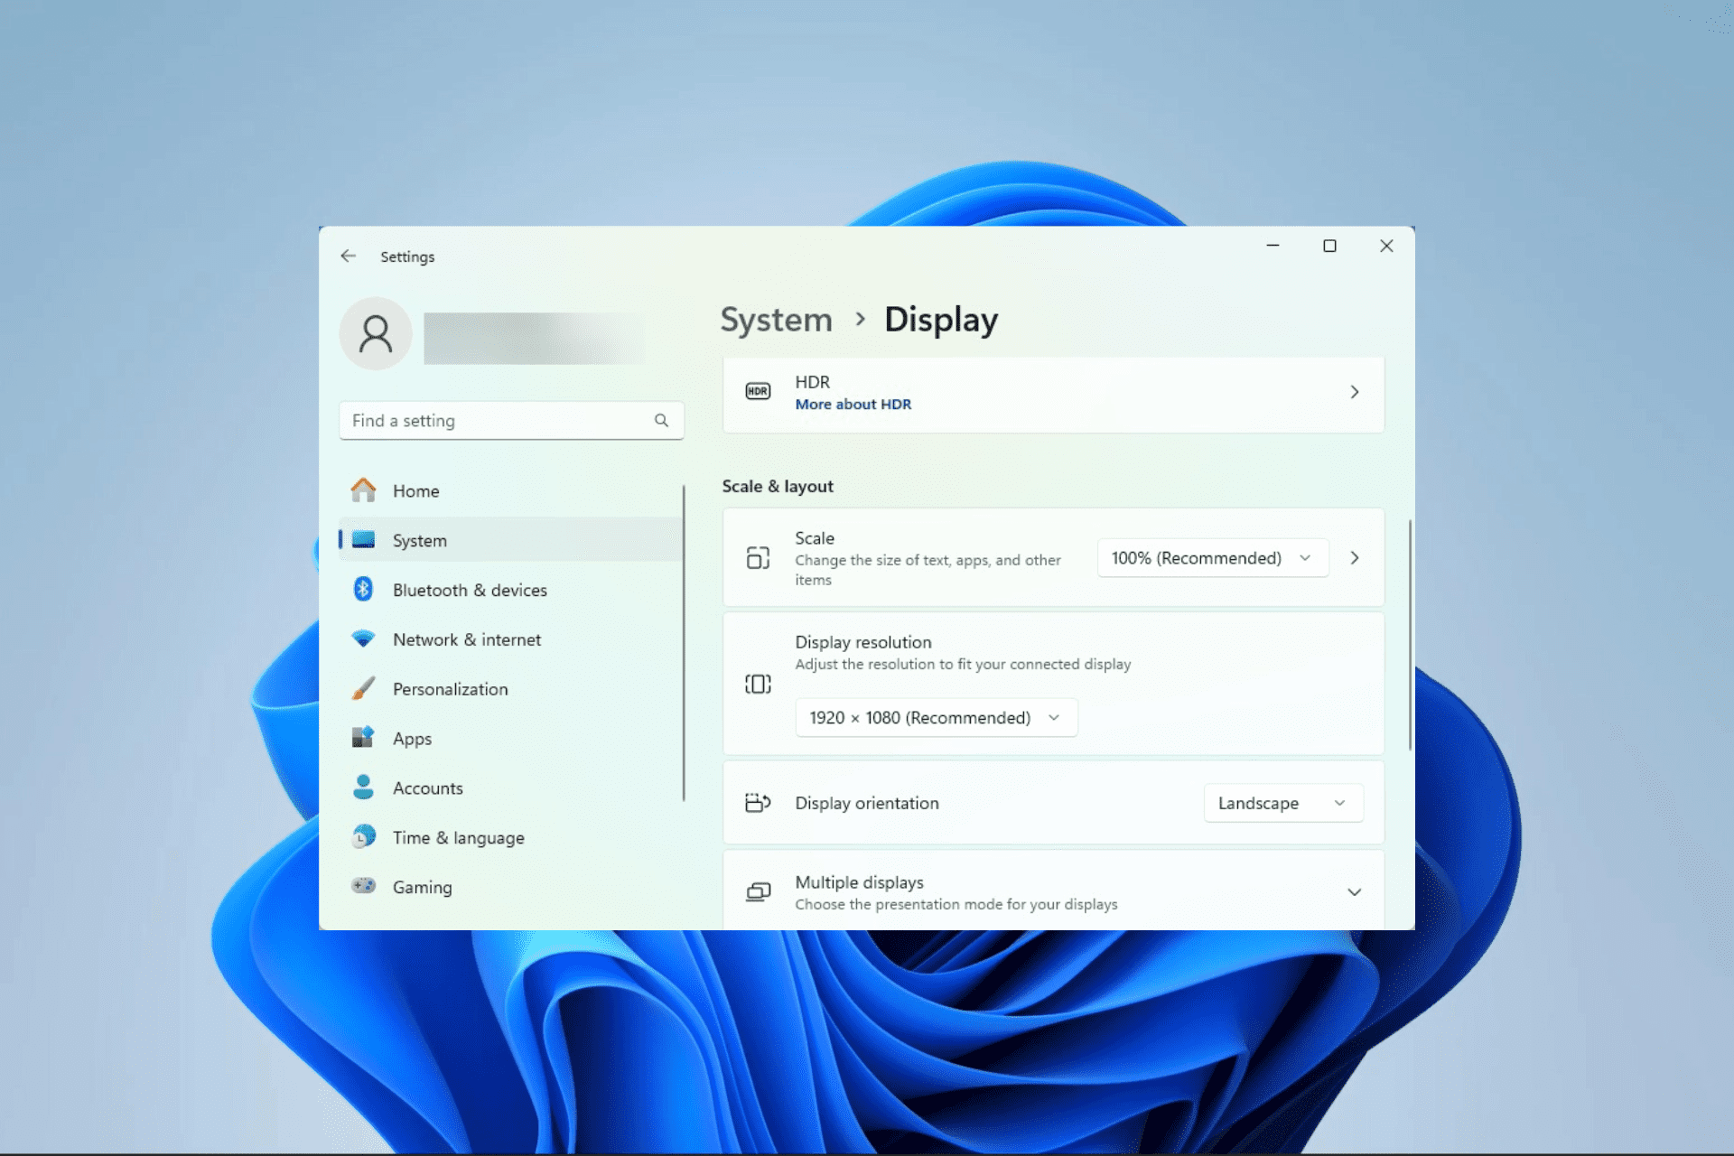
Task: Open the Display resolution dropdown
Action: tap(931, 717)
